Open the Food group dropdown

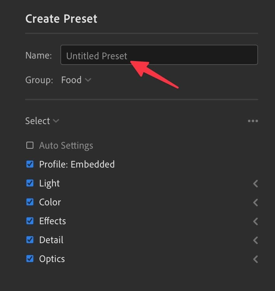click(x=76, y=80)
